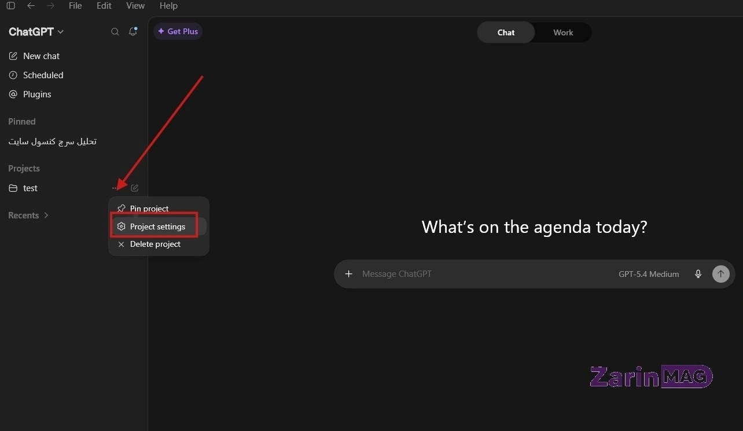This screenshot has width=743, height=431.
Task: Open the View menu
Action: 135,6
